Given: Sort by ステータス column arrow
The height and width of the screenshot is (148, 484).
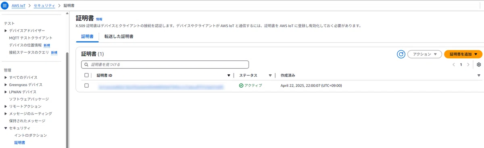Looking at the screenshot, I should [270, 75].
